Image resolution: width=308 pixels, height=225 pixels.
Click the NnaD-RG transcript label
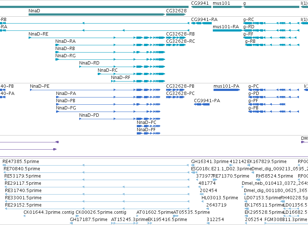point(66,56)
